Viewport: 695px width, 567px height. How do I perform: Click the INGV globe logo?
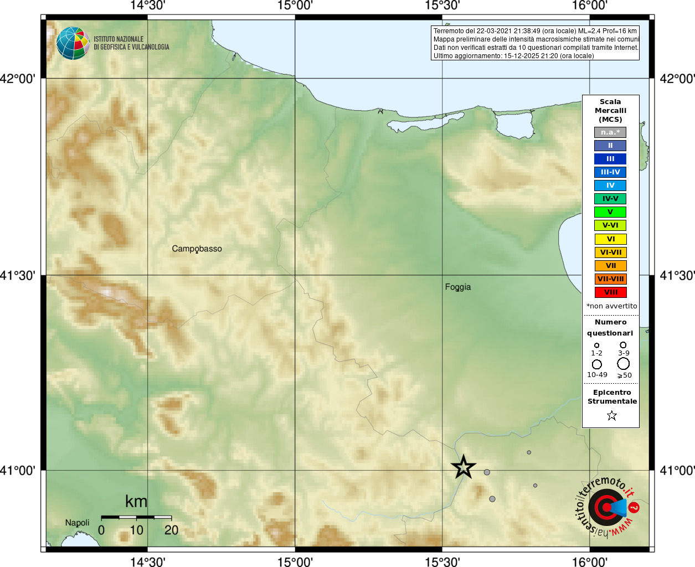(x=73, y=43)
